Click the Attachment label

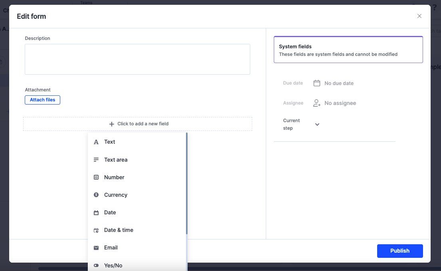(x=38, y=90)
